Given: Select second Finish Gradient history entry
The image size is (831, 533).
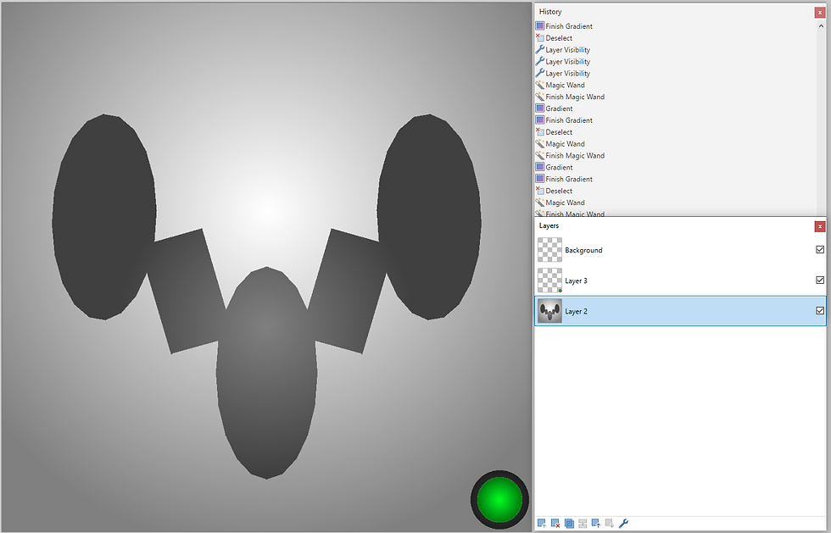Looking at the screenshot, I should pos(564,120).
